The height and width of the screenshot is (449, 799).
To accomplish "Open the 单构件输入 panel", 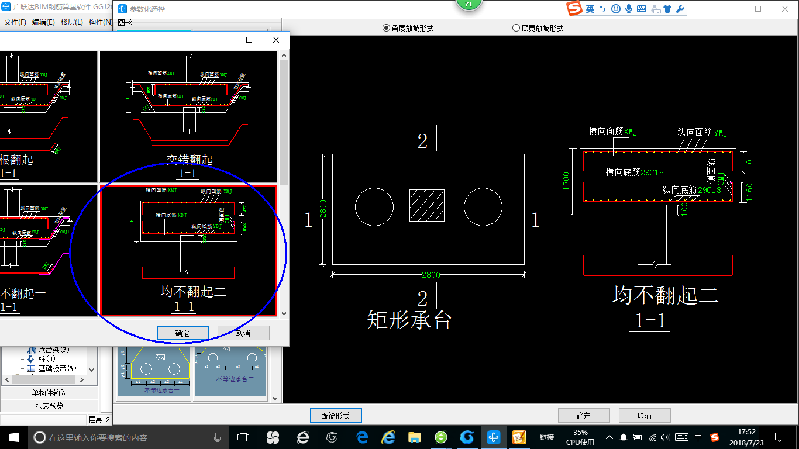I will pyautogui.click(x=49, y=393).
